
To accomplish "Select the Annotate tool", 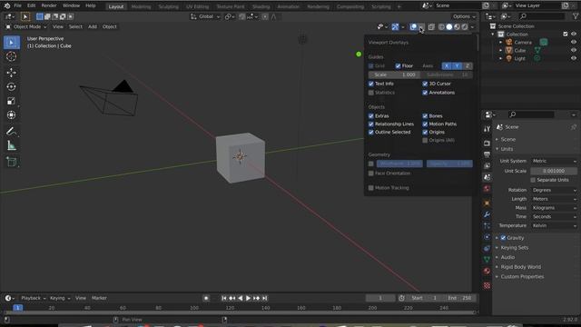I will 12,131.
